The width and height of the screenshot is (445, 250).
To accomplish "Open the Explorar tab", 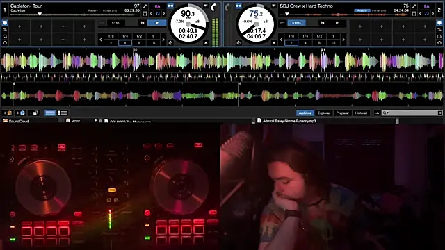I will click(324, 112).
